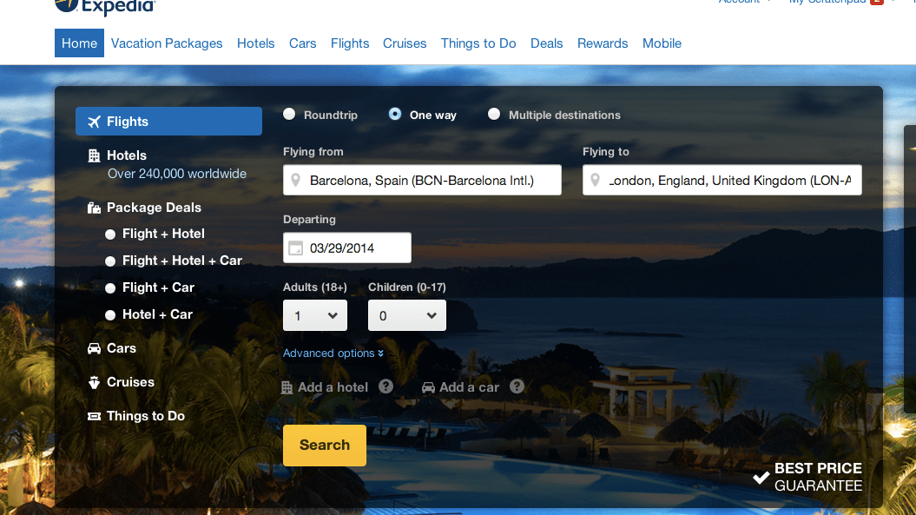Image resolution: width=916 pixels, height=515 pixels.
Task: Open the calendar icon in the Departing field
Action: tap(294, 248)
